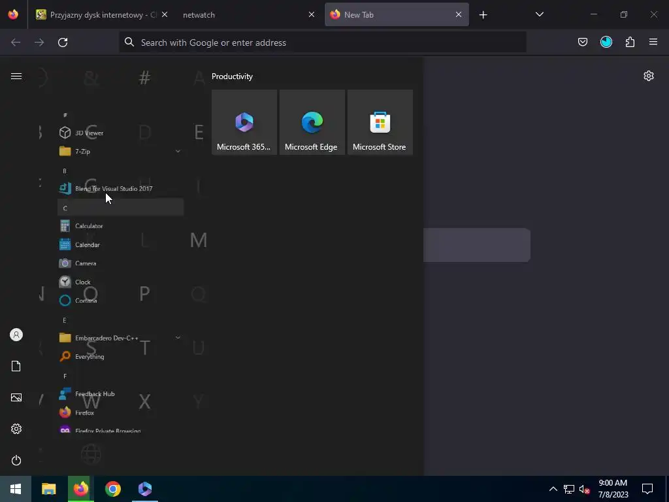Open Microsoft 365 app on the taskbar

coord(144,489)
